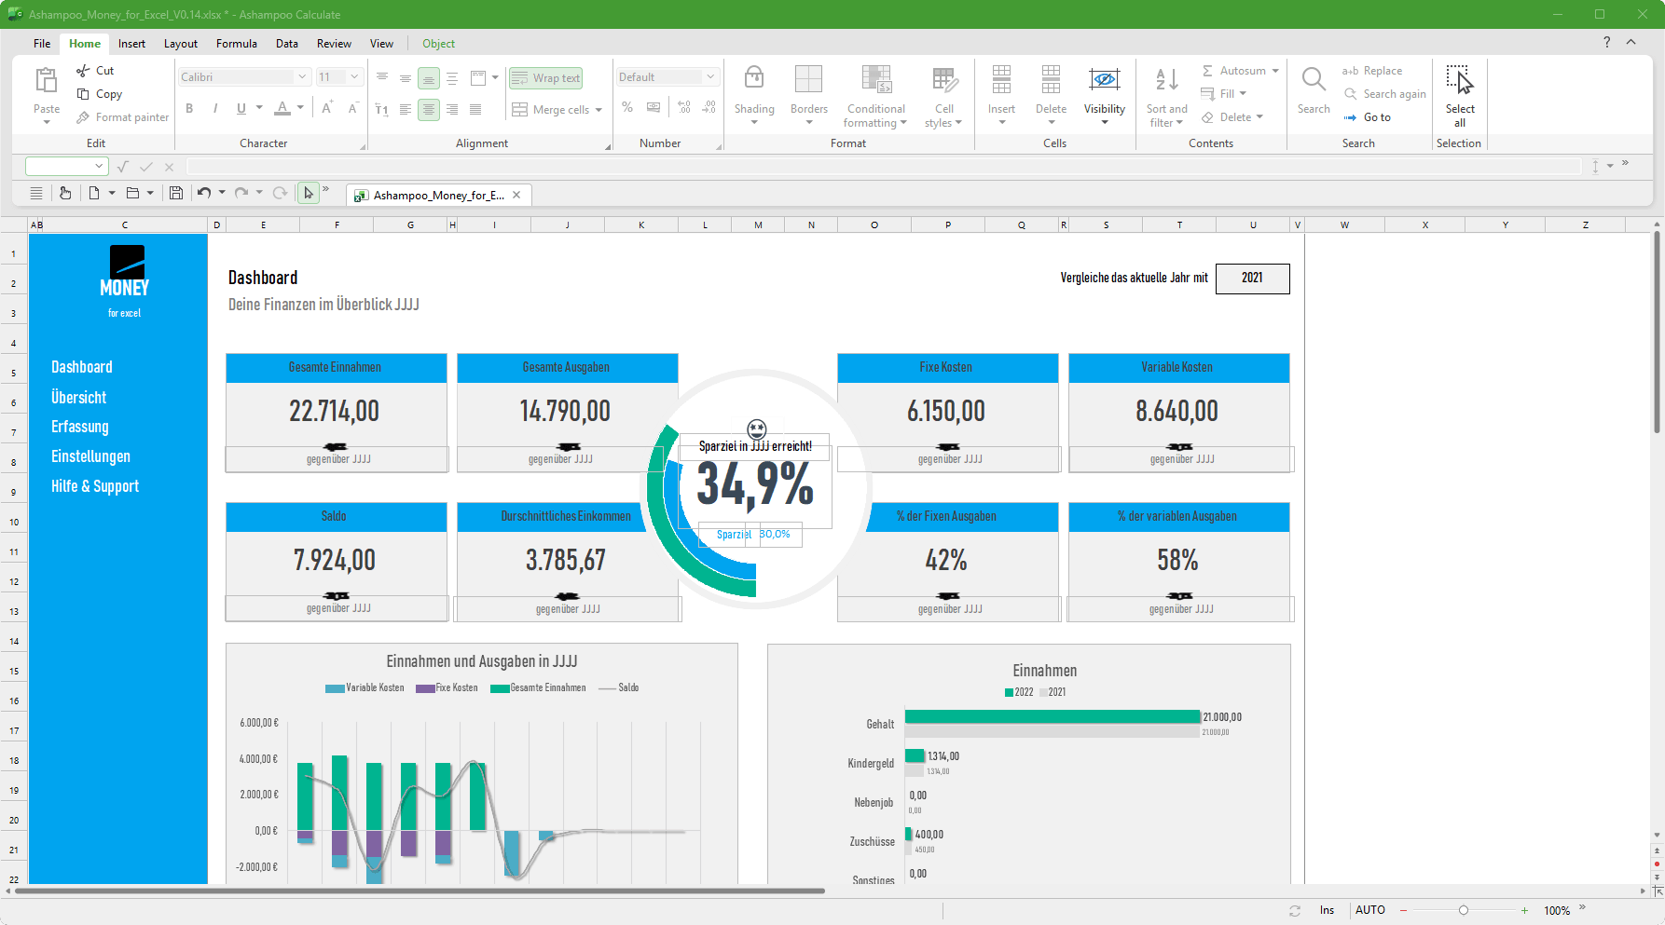The width and height of the screenshot is (1665, 925).
Task: Switch to the Layout ribbon tab
Action: tap(181, 44)
